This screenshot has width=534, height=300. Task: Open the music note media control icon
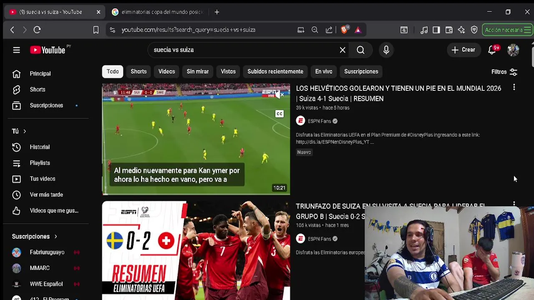tap(424, 30)
